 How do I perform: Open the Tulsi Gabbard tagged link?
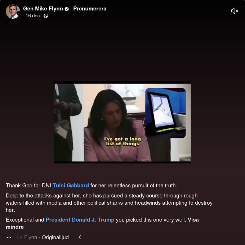click(x=71, y=186)
